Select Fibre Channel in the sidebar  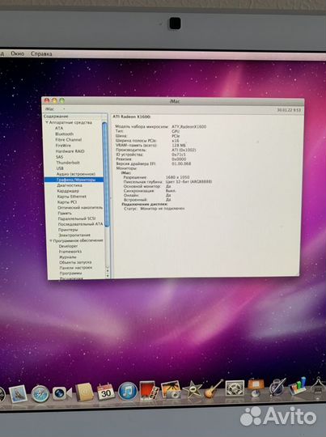[x=68, y=140]
